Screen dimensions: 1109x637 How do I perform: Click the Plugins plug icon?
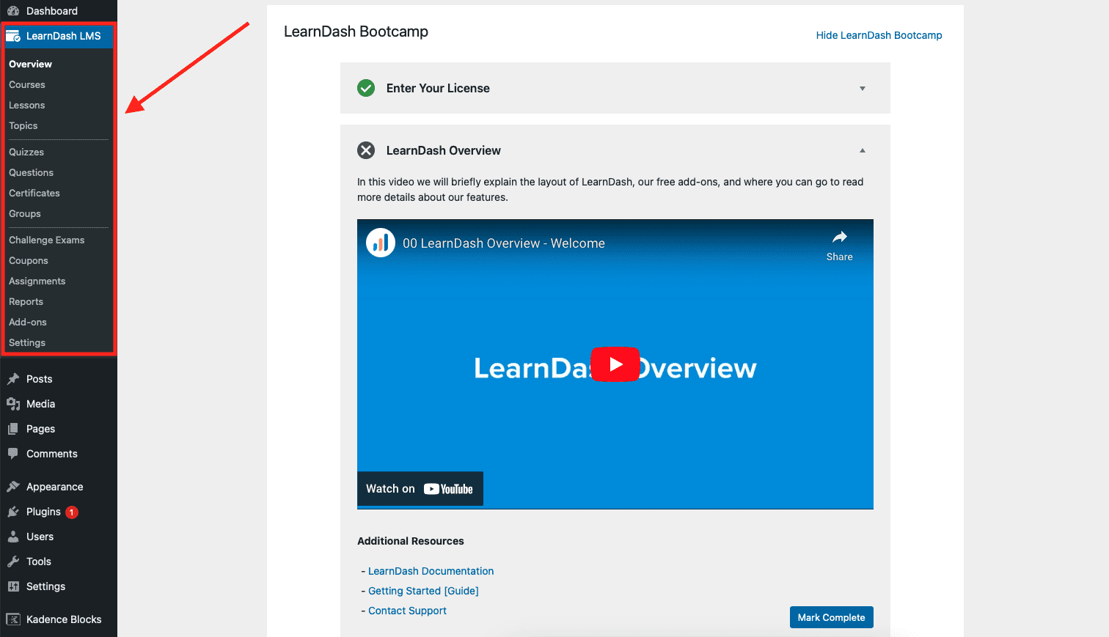[13, 512]
